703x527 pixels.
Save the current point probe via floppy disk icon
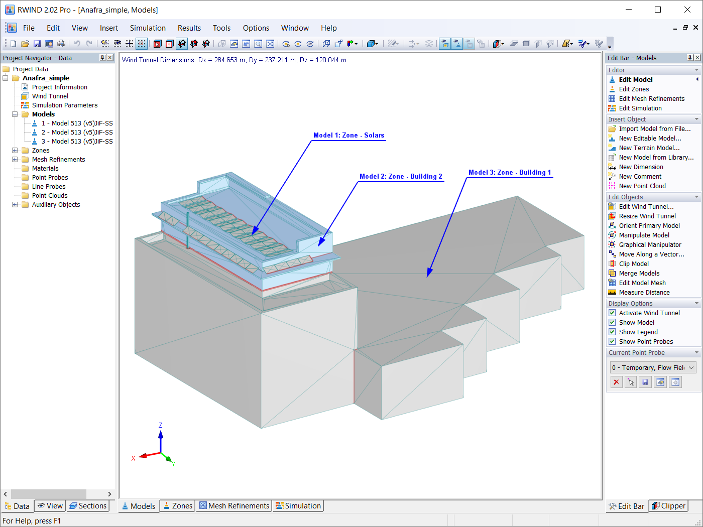point(645,381)
